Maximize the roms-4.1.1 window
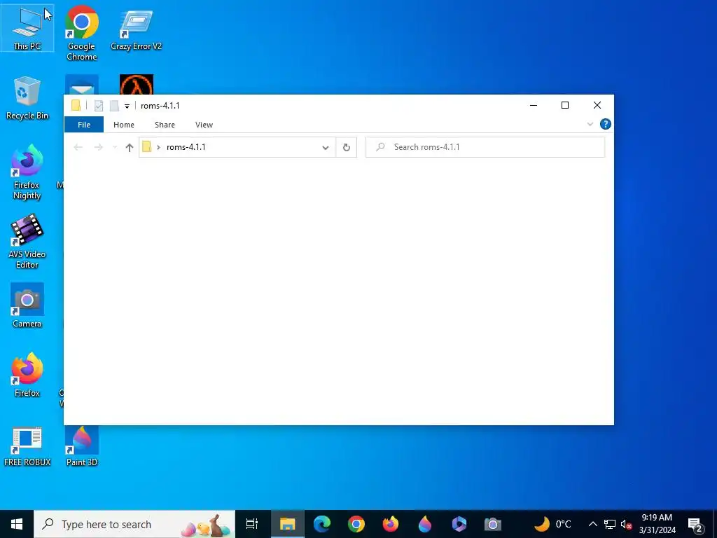Screen dimensions: 717x538 click(565, 105)
